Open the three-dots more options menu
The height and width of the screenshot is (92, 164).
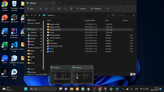coord(108,9)
